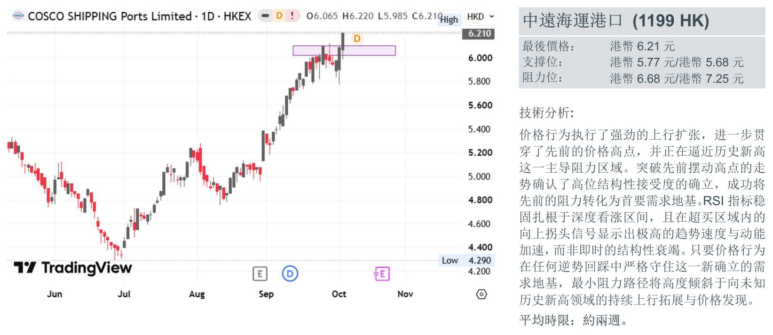Click the 6.210 current price label
This screenshot has width=773, height=335.
point(479,33)
